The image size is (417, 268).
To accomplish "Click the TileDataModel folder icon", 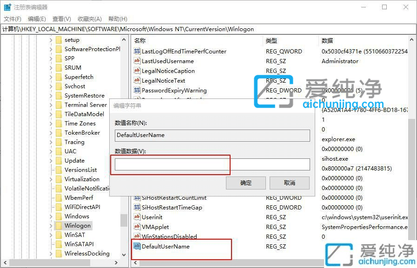I will (59, 114).
